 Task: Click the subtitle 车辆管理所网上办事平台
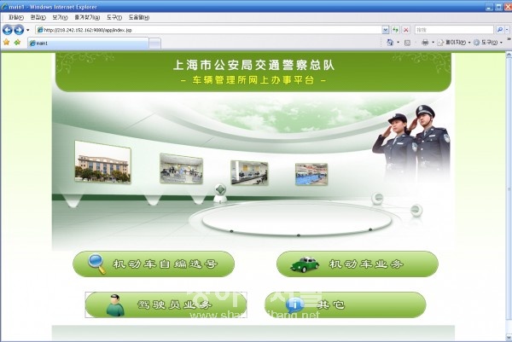coord(253,80)
